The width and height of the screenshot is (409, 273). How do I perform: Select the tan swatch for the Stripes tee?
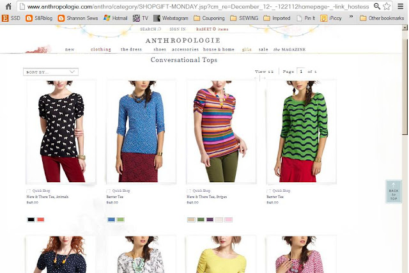pyautogui.click(x=191, y=220)
